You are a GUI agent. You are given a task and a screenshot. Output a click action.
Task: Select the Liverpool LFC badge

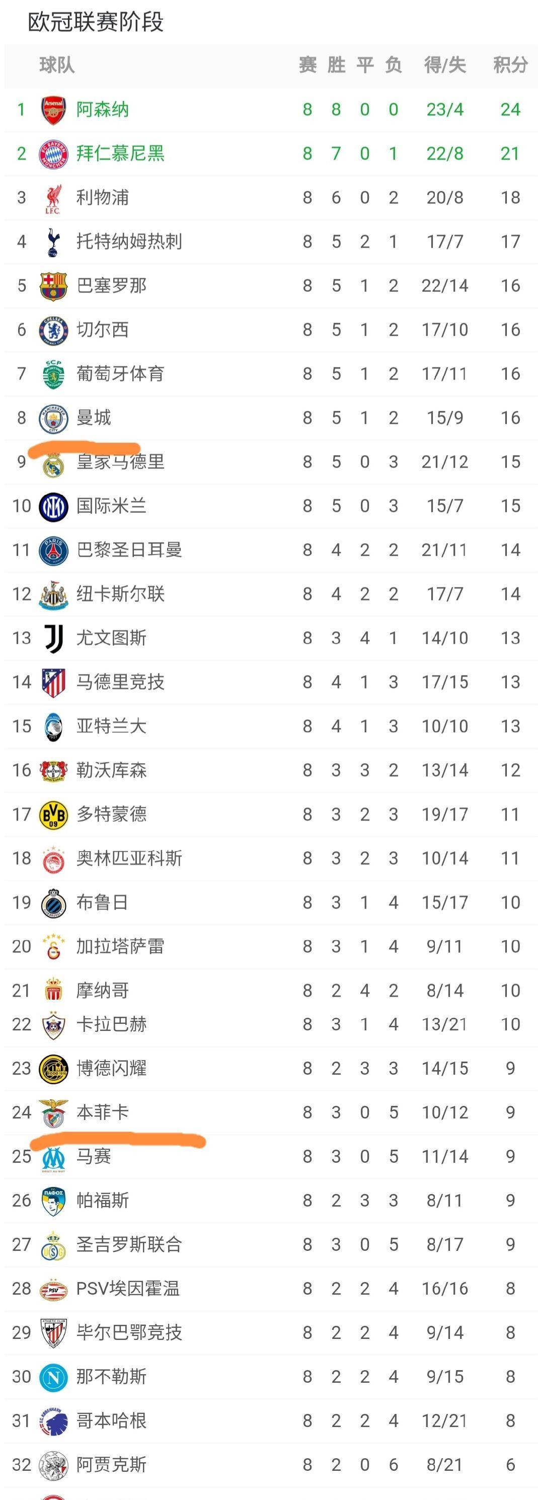point(53,198)
